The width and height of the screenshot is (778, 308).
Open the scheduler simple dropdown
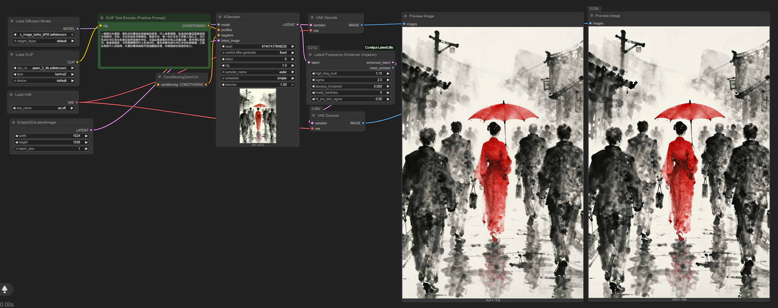coord(258,78)
